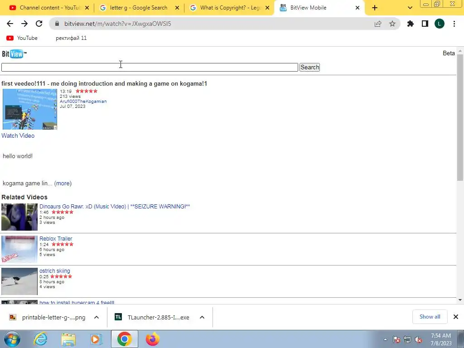Close the What is Copyright tab
The width and height of the screenshot is (464, 348).
point(267,8)
